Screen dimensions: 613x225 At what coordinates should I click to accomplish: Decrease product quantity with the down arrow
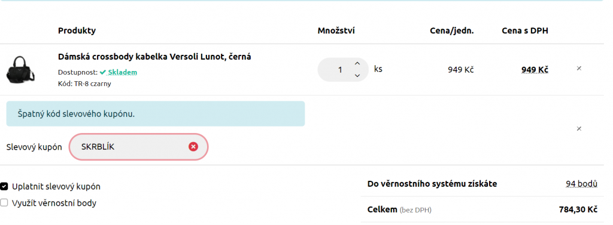tap(357, 76)
